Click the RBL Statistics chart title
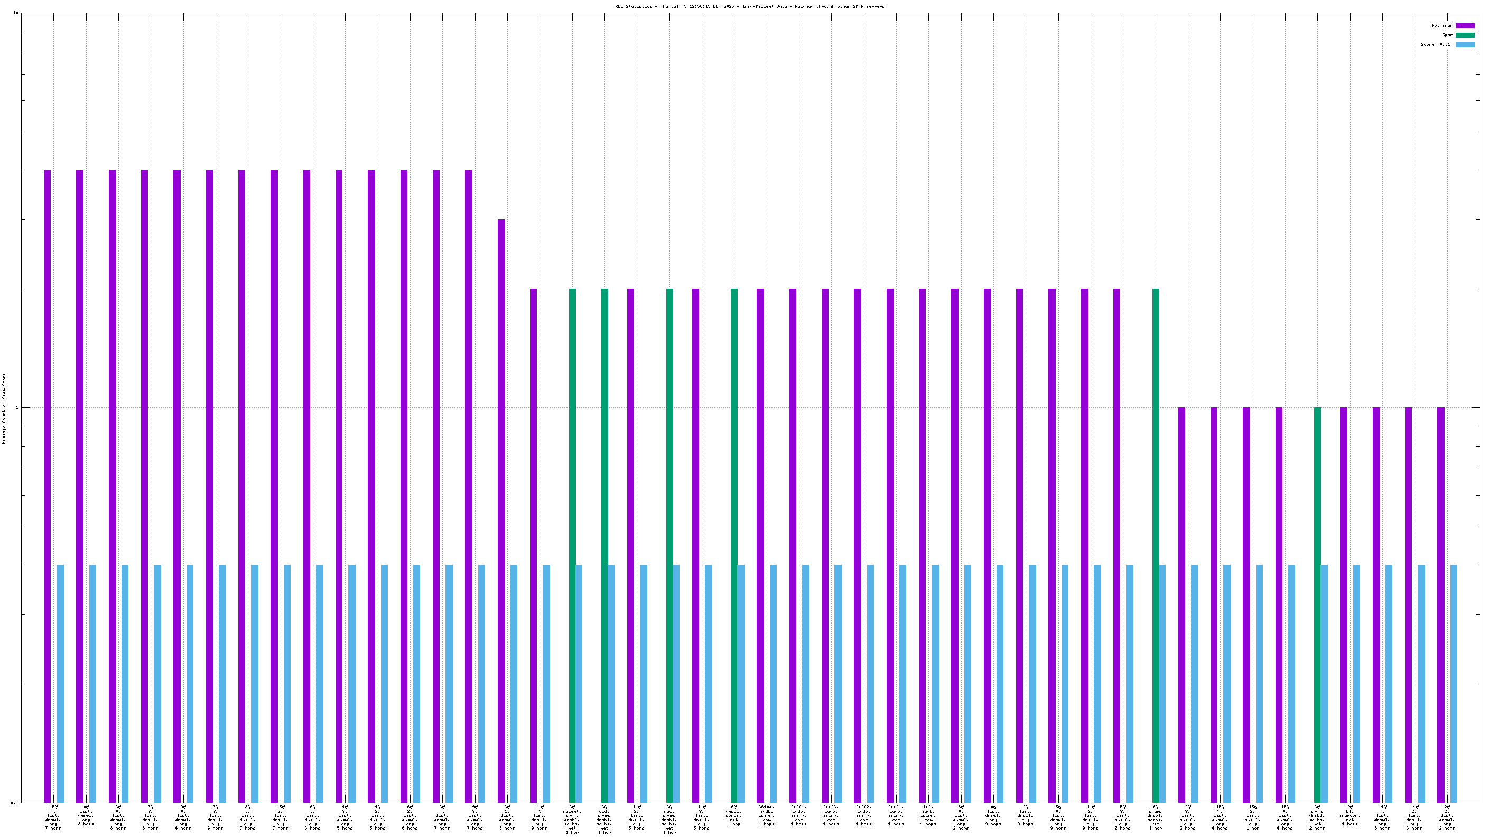 [749, 6]
